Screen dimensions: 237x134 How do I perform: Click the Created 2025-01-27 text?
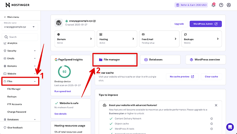click(76, 25)
